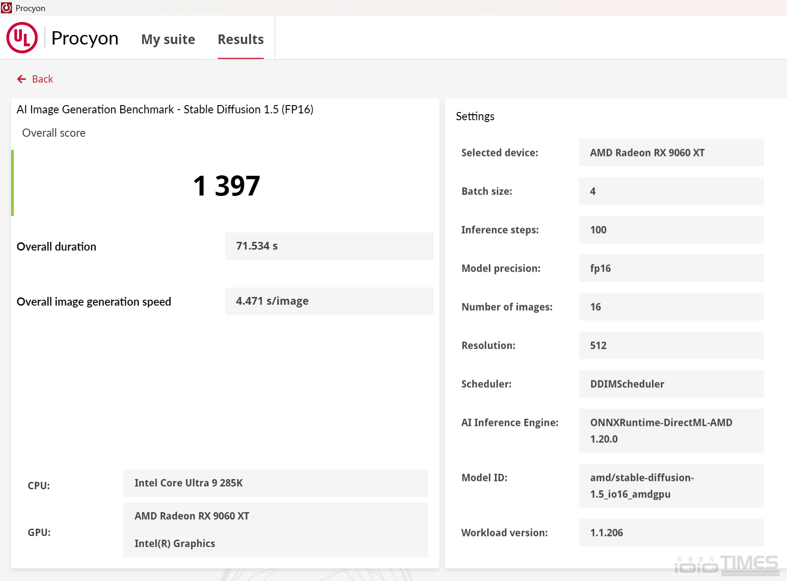This screenshot has height=581, width=787.
Task: Select the Batch size value 4
Action: (x=671, y=191)
